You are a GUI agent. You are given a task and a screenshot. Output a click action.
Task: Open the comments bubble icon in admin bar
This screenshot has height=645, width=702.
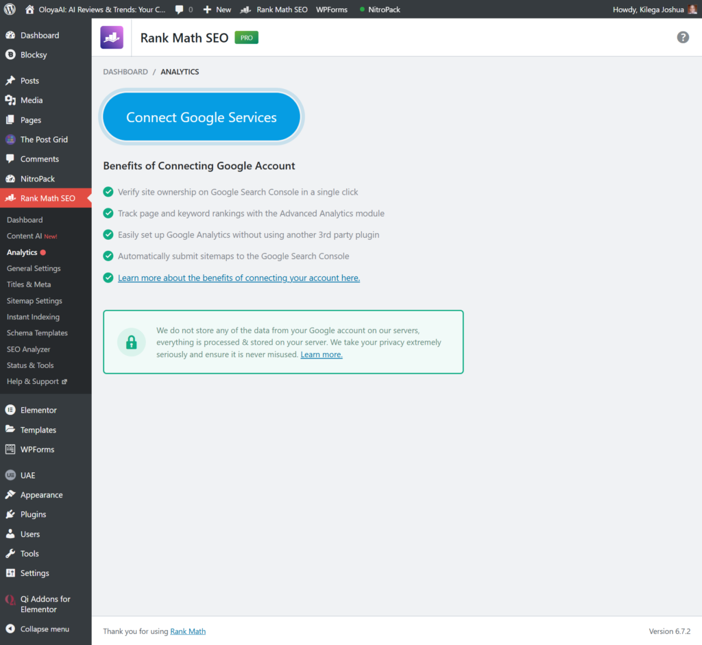(x=179, y=10)
